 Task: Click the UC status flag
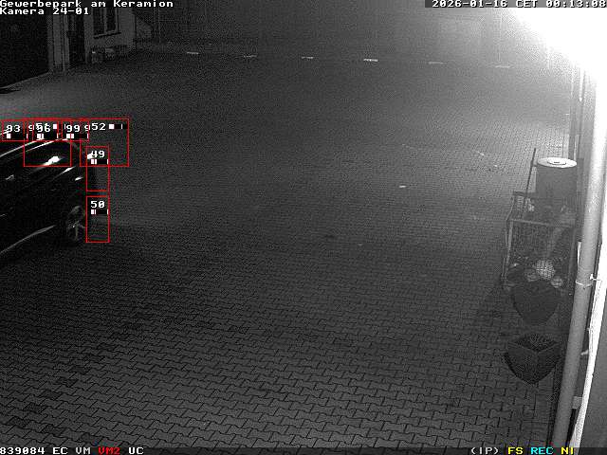[x=136, y=450]
